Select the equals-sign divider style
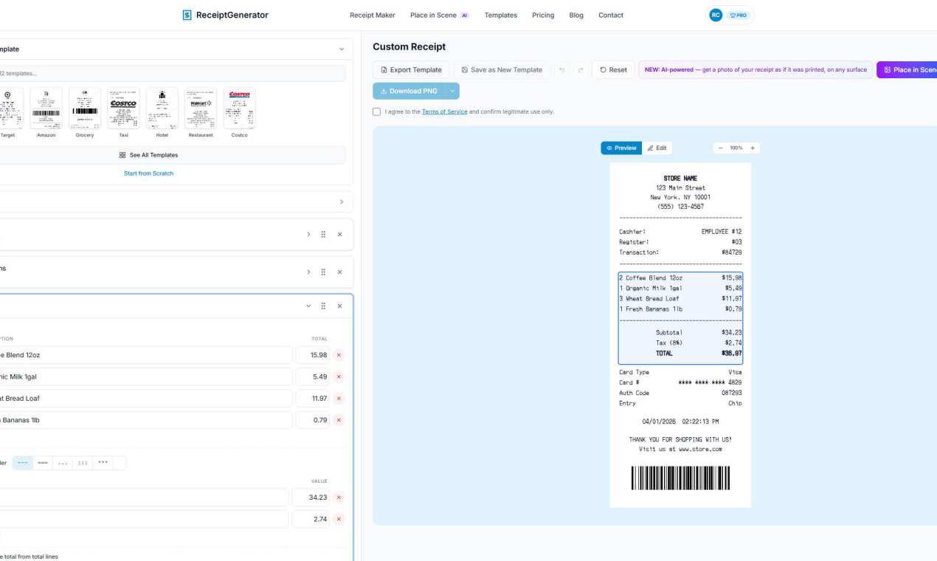This screenshot has height=561, width=937. pos(43,463)
